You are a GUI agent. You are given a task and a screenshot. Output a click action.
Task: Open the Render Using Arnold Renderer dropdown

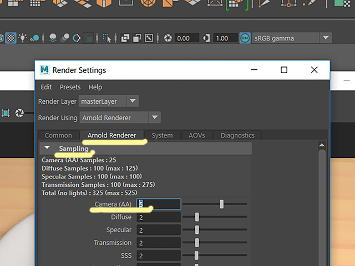[x=120, y=117]
